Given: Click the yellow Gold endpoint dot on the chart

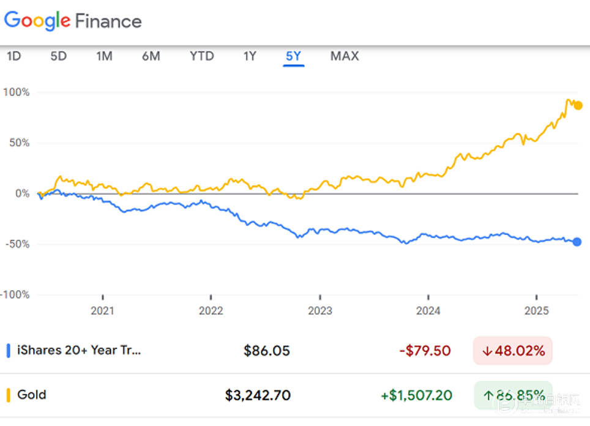Looking at the screenshot, I should click(578, 105).
